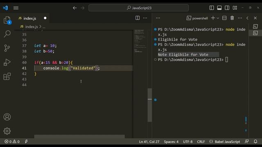Viewport: 262px width, 147px height.
Task: Select the second terminal in tabs list
Action: 255,33
